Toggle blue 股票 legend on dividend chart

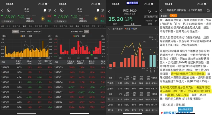pyautogui.click(x=134, y=29)
